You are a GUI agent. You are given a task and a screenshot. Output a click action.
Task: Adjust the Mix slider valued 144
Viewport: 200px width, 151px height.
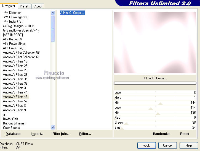[x=155, y=103]
